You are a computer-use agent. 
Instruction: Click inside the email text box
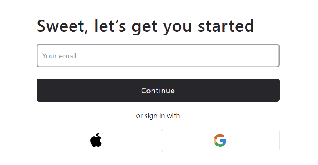[158, 56]
